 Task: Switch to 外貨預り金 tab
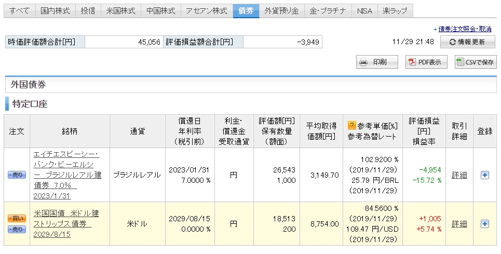(281, 11)
